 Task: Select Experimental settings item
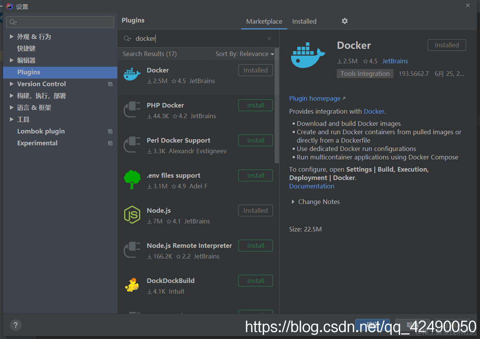tap(37, 143)
